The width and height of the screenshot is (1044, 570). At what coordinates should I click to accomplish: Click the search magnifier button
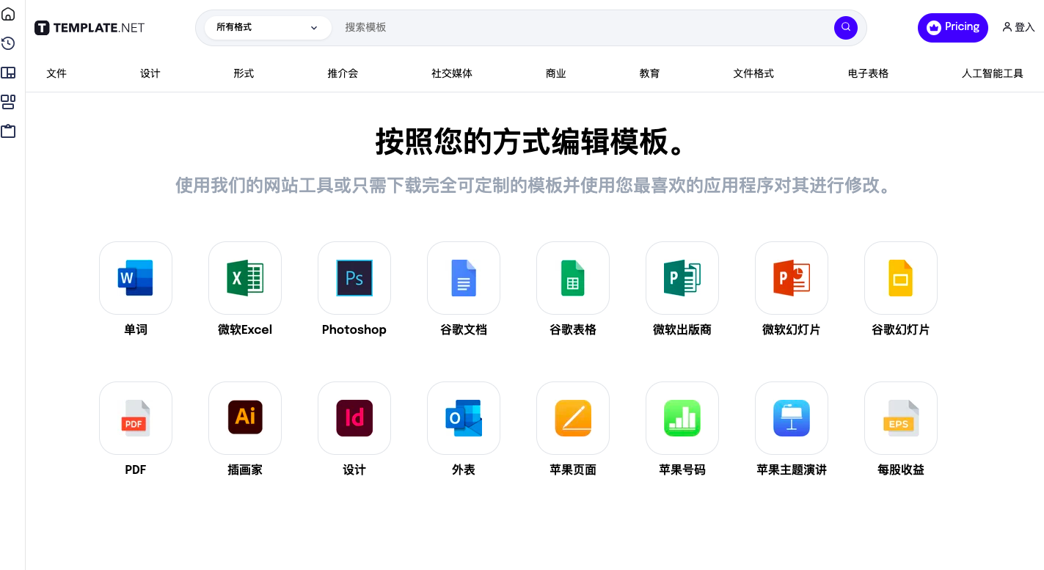845,27
